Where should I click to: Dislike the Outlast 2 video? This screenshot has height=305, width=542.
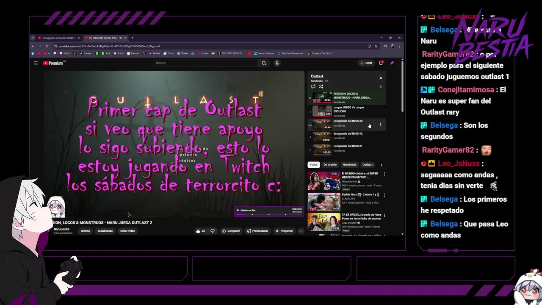tap(213, 231)
